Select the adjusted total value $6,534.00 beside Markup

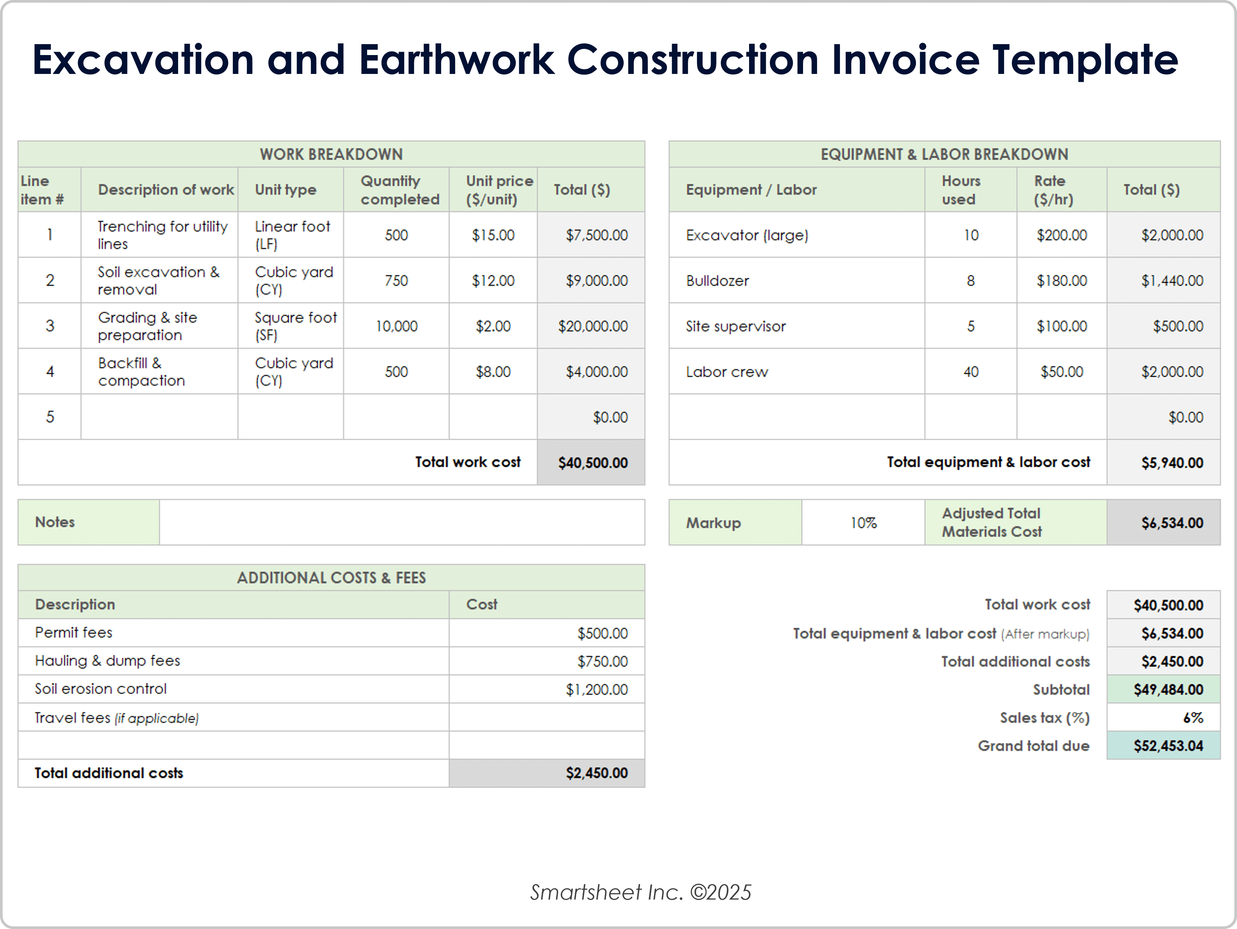click(x=1164, y=523)
